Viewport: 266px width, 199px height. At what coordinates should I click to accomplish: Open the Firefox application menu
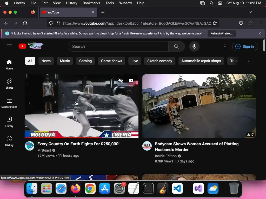(260, 23)
